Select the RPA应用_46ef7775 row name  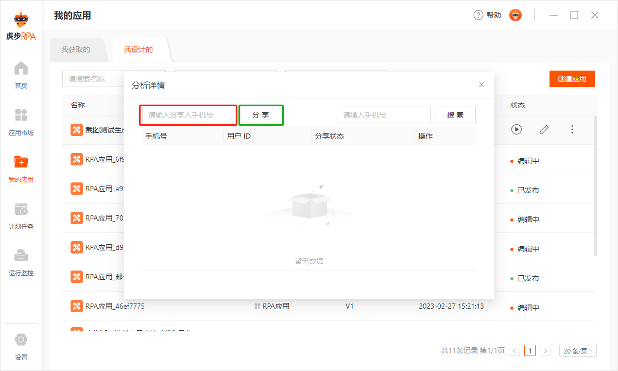tap(115, 306)
